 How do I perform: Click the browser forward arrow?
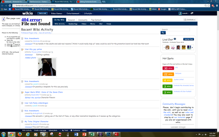point(6,6)
